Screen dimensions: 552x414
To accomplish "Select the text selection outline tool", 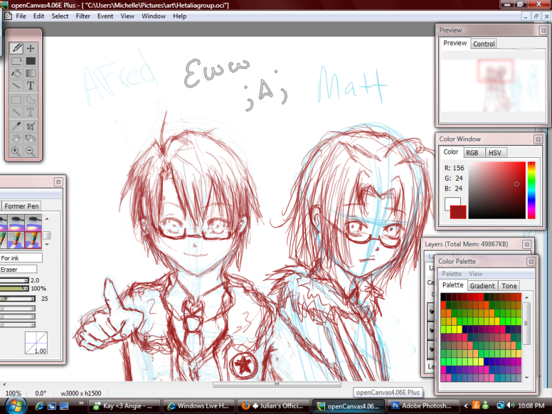I will click(x=30, y=112).
